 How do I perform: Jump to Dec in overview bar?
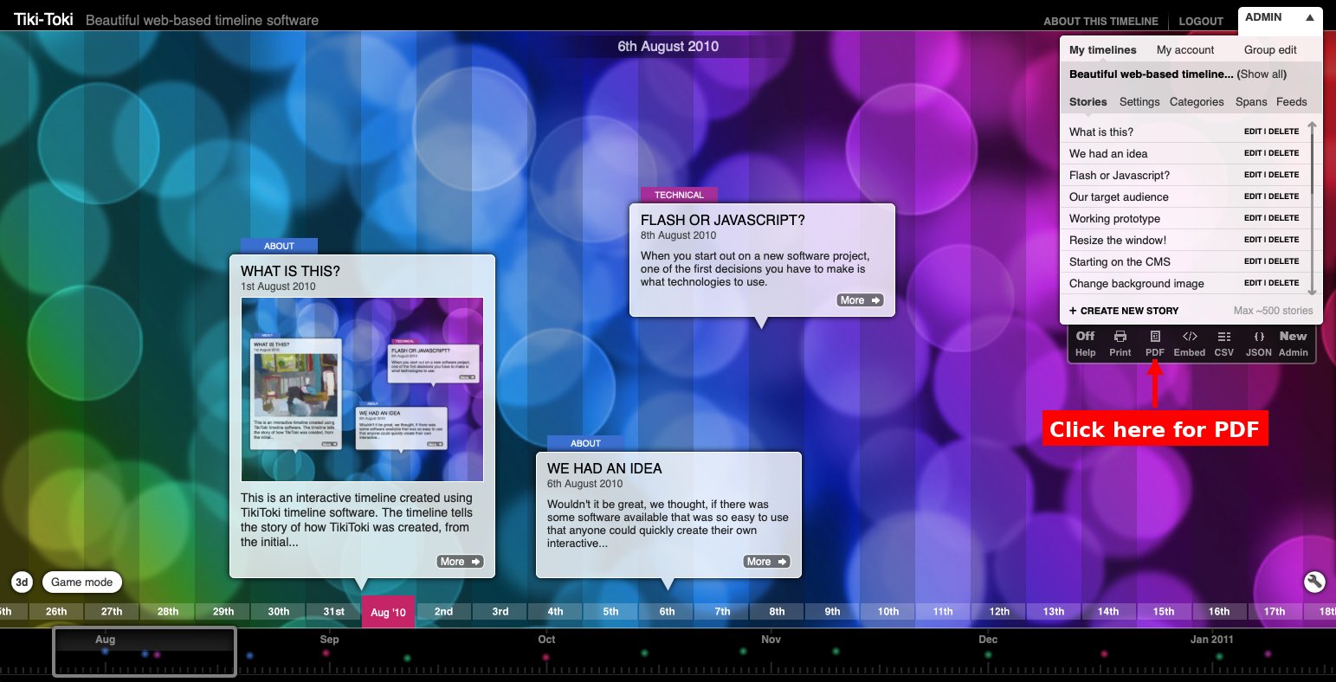[x=988, y=640]
